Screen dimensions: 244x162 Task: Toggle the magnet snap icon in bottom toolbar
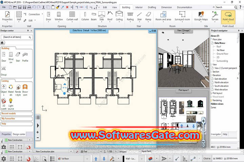[28, 159]
